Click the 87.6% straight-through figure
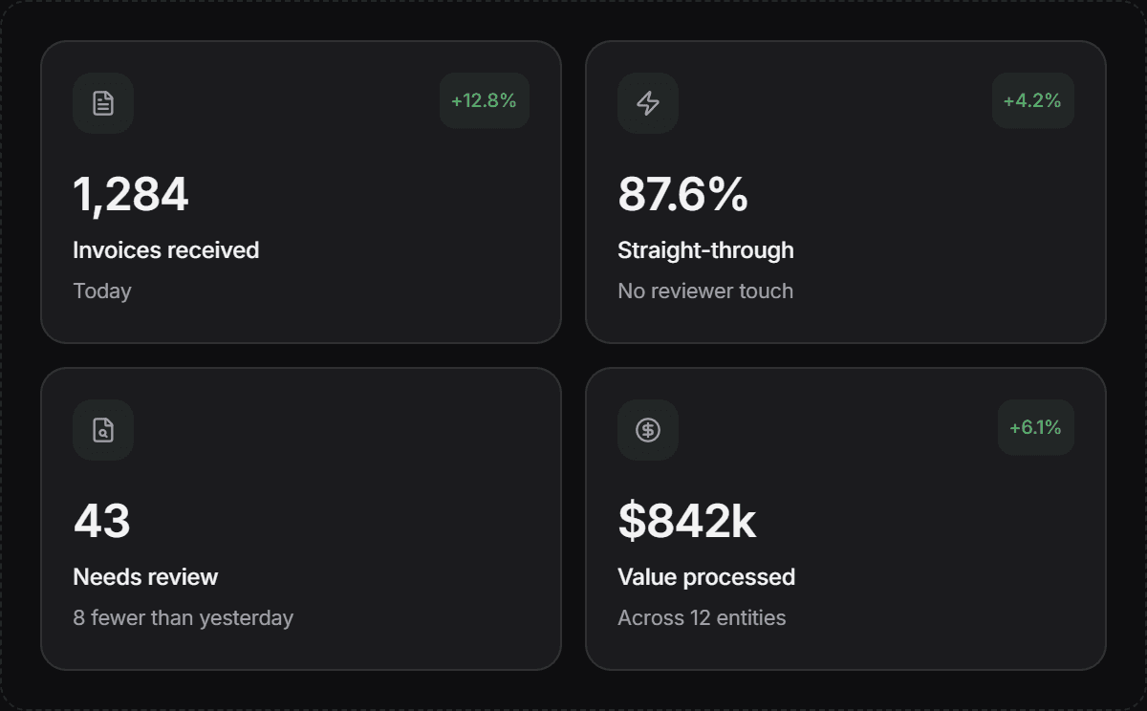1147x711 pixels. (x=682, y=194)
